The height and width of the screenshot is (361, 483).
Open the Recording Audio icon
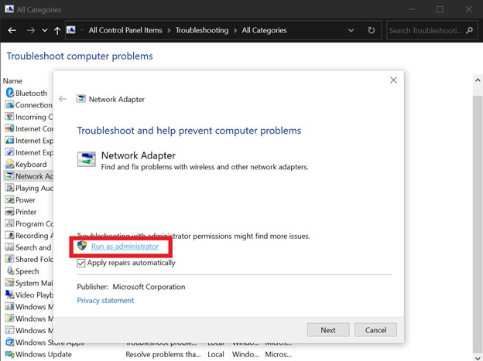click(10, 236)
